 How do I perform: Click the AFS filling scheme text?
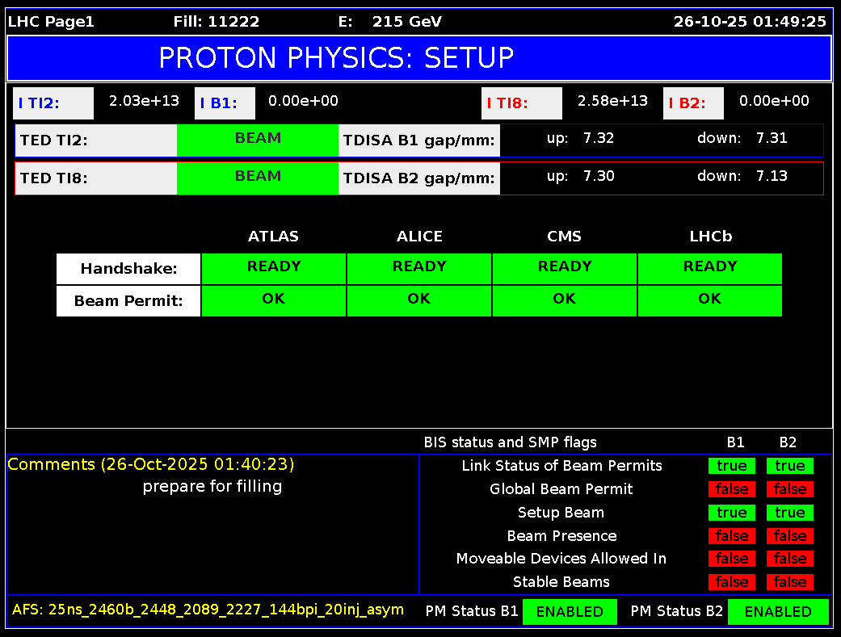[x=208, y=610]
